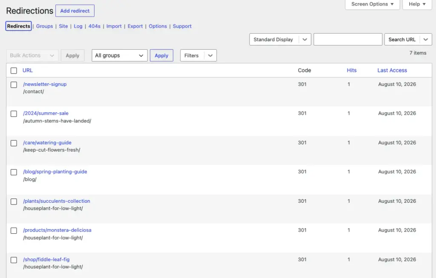The image size is (436, 278).
Task: Open the Redirects tab
Action: tap(18, 26)
